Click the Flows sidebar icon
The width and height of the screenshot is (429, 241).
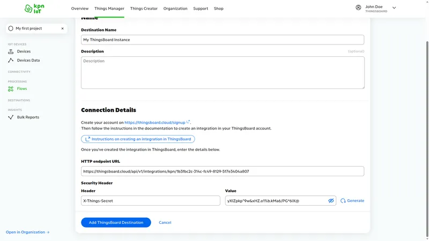tap(11, 89)
